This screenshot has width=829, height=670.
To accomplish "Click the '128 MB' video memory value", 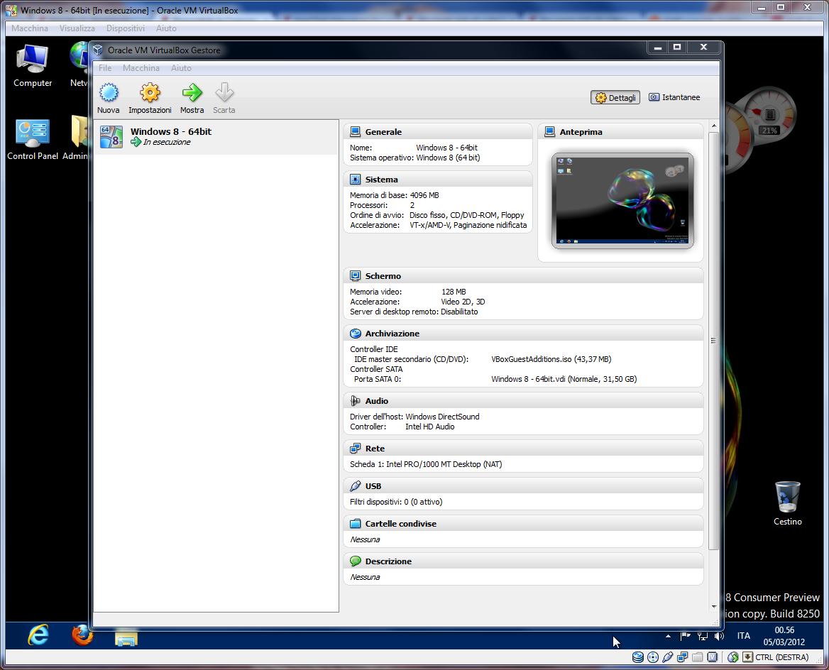I will pos(454,292).
